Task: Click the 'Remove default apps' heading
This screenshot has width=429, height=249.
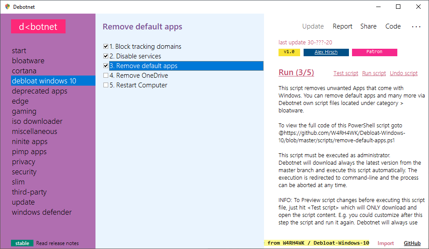Action: tap(142, 27)
